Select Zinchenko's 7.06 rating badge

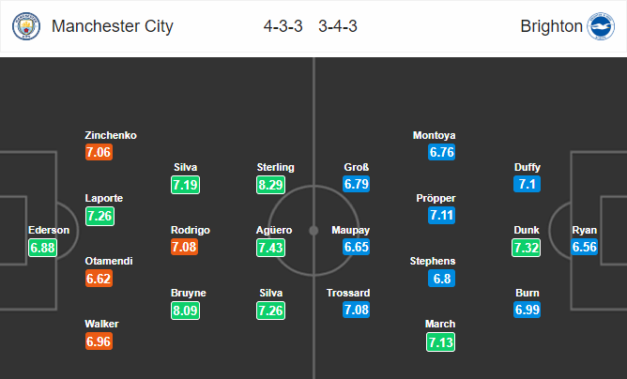pyautogui.click(x=100, y=153)
